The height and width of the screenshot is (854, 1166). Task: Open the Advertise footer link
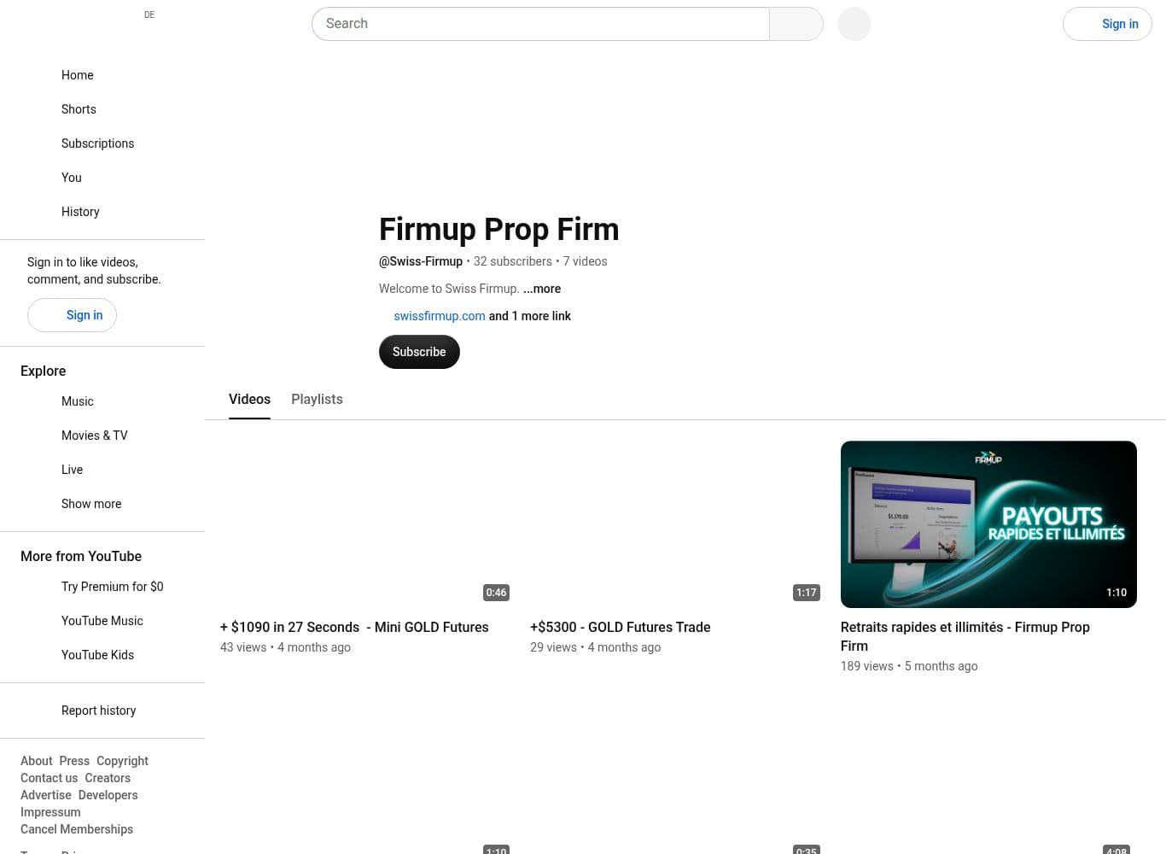[x=46, y=795]
